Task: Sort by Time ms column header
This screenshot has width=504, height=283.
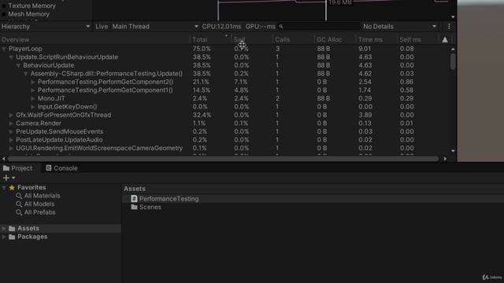Action: (x=370, y=40)
